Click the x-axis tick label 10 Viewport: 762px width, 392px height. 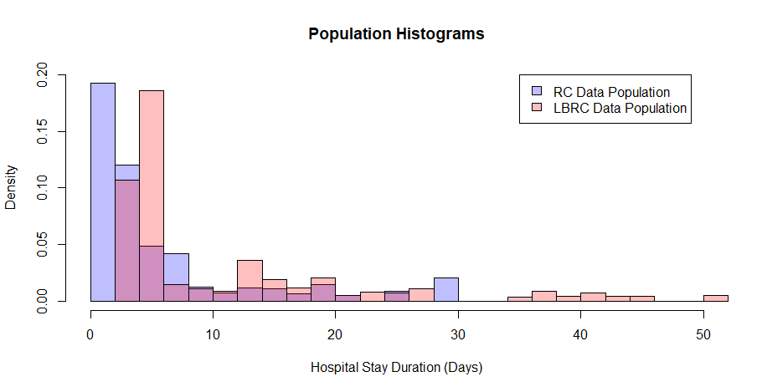click(x=213, y=333)
